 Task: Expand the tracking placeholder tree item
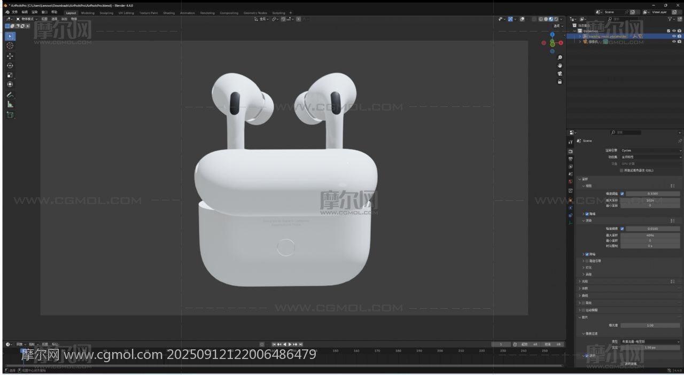[x=579, y=36]
